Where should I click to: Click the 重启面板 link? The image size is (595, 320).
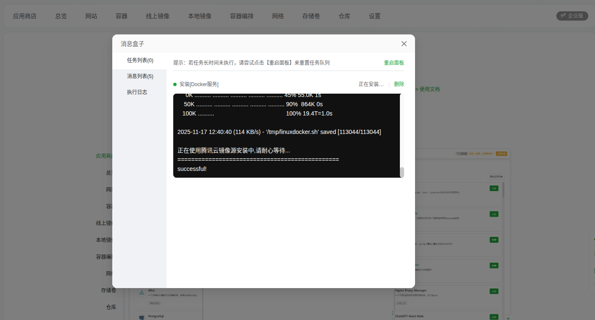394,63
